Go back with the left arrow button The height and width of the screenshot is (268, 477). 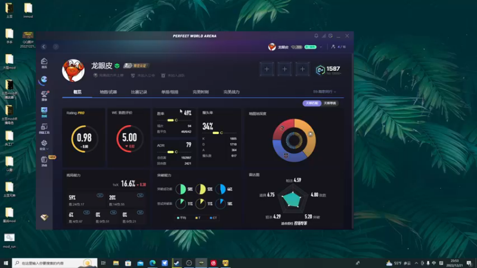tap(44, 46)
